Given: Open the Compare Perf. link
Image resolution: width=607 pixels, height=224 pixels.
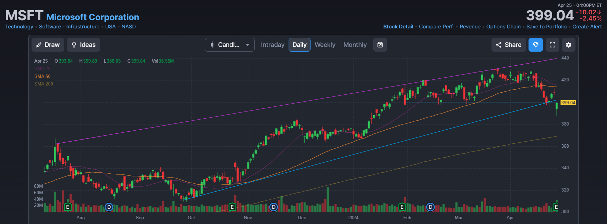Looking at the screenshot, I should tap(436, 27).
